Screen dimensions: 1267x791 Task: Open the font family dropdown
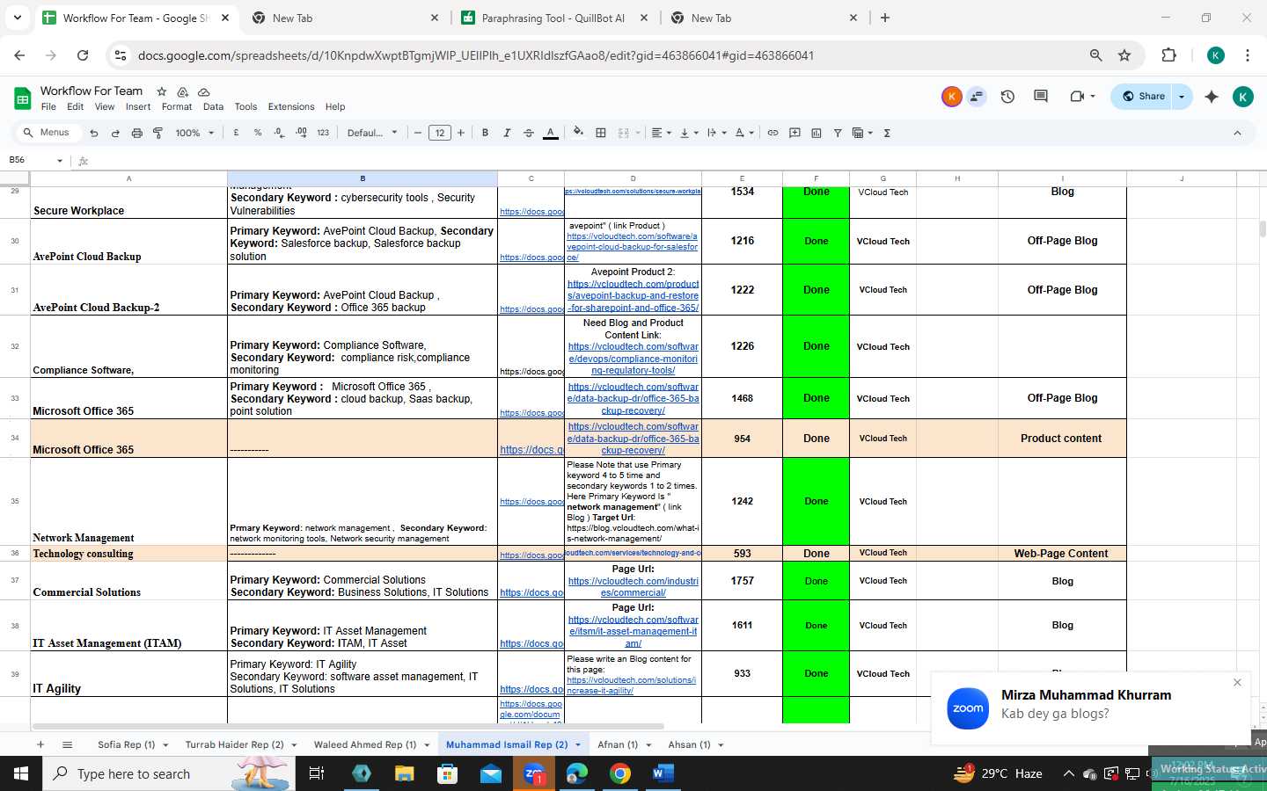[x=372, y=133]
